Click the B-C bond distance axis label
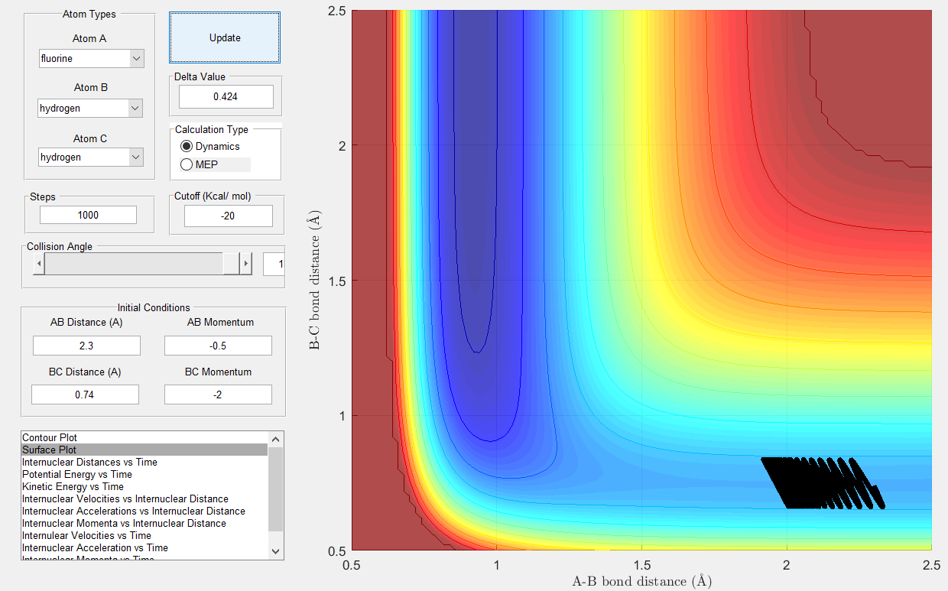948x591 pixels. pos(314,281)
